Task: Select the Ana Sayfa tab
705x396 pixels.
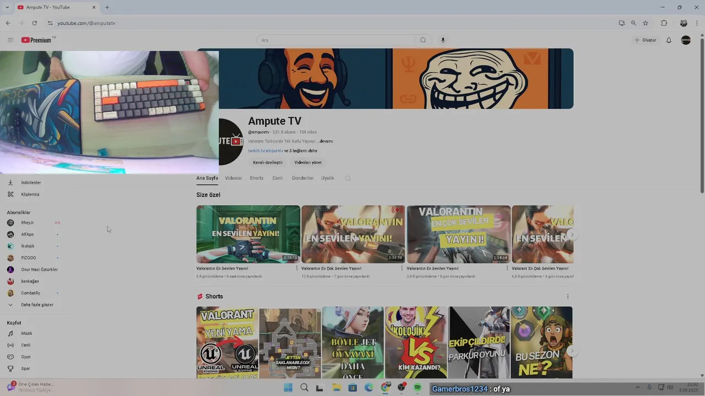Action: coord(207,178)
